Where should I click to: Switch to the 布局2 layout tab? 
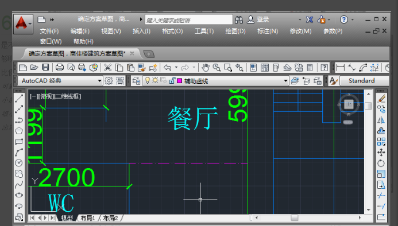[x=111, y=218]
